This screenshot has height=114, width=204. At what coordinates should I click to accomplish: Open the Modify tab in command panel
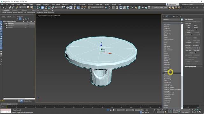tap(167, 16)
